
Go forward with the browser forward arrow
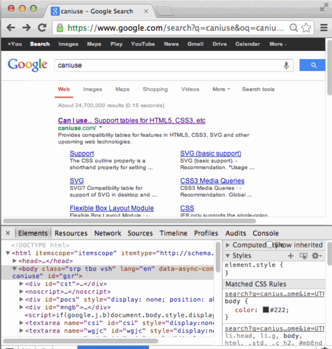pyautogui.click(x=26, y=28)
